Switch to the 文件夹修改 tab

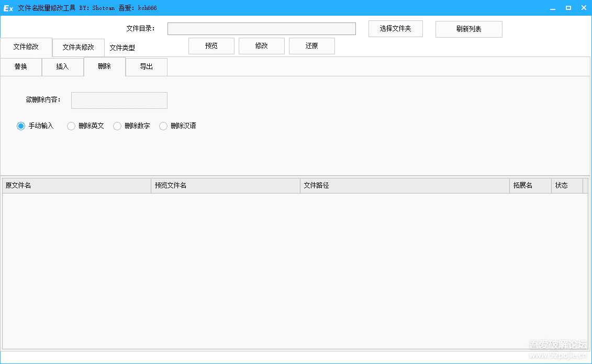[78, 47]
